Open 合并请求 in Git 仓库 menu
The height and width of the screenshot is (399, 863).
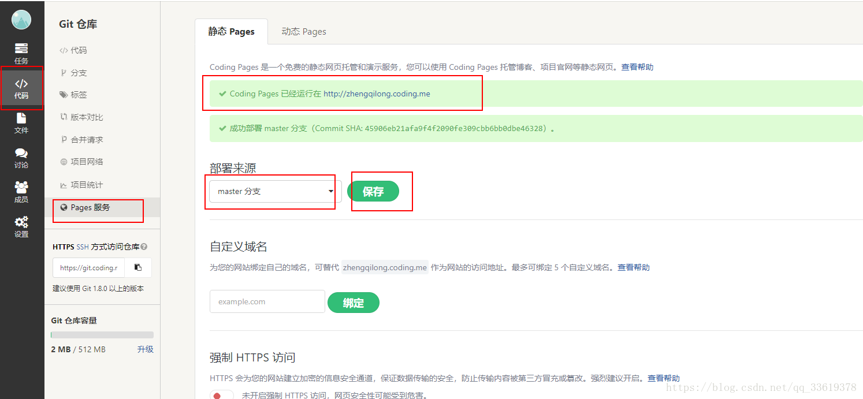pyautogui.click(x=81, y=140)
